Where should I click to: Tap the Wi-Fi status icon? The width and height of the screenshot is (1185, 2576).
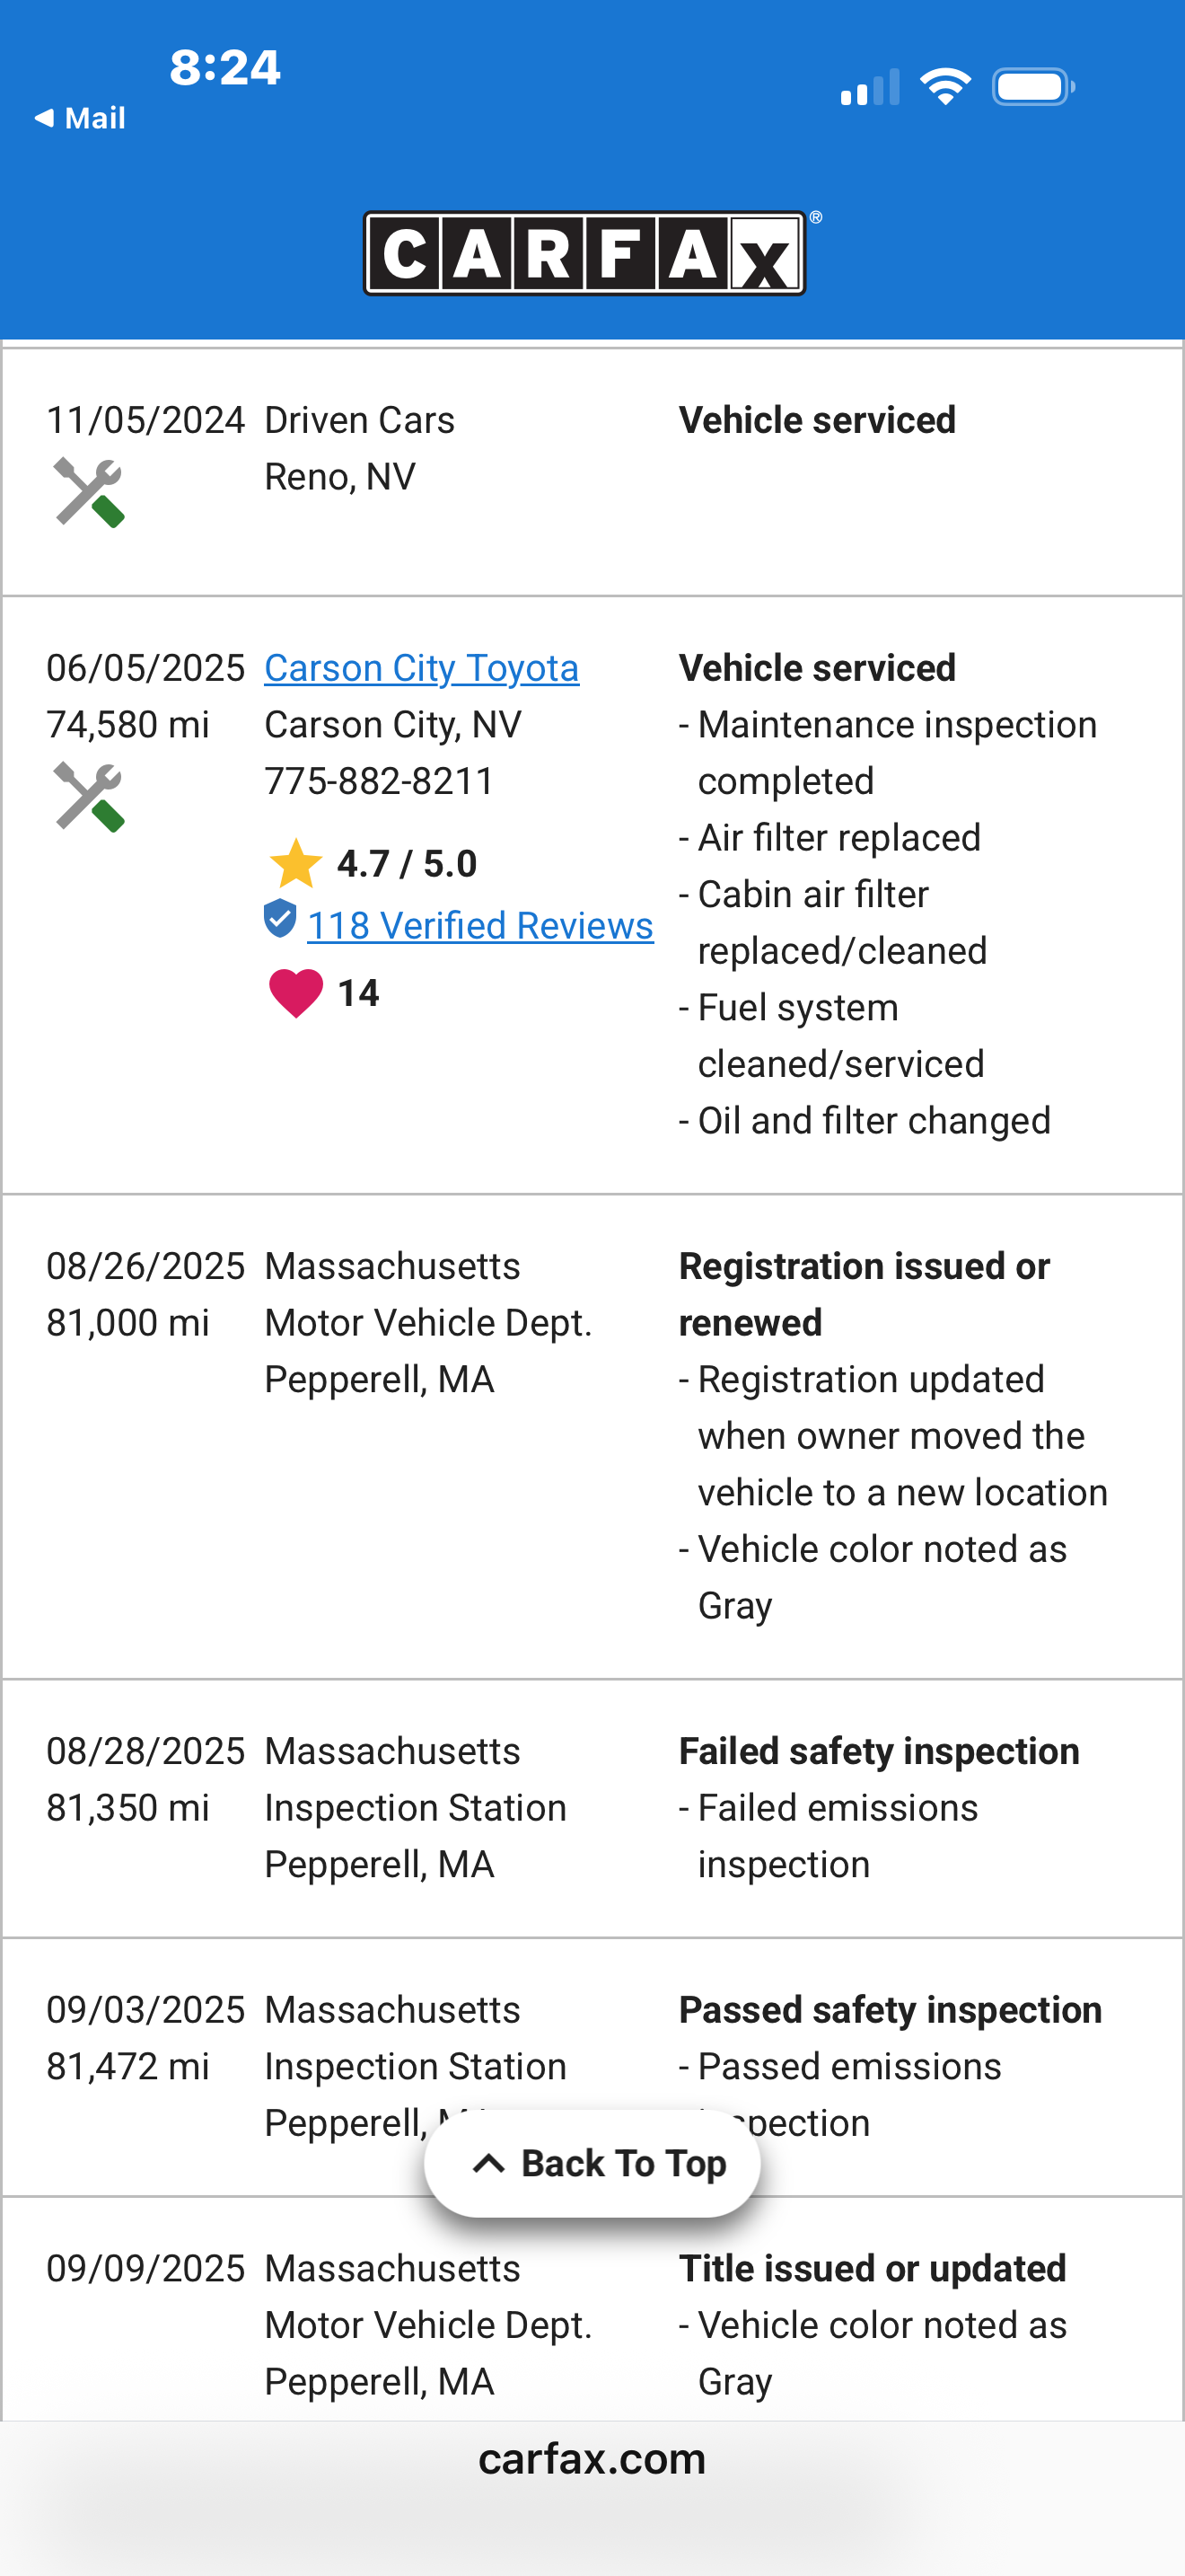coord(945,87)
